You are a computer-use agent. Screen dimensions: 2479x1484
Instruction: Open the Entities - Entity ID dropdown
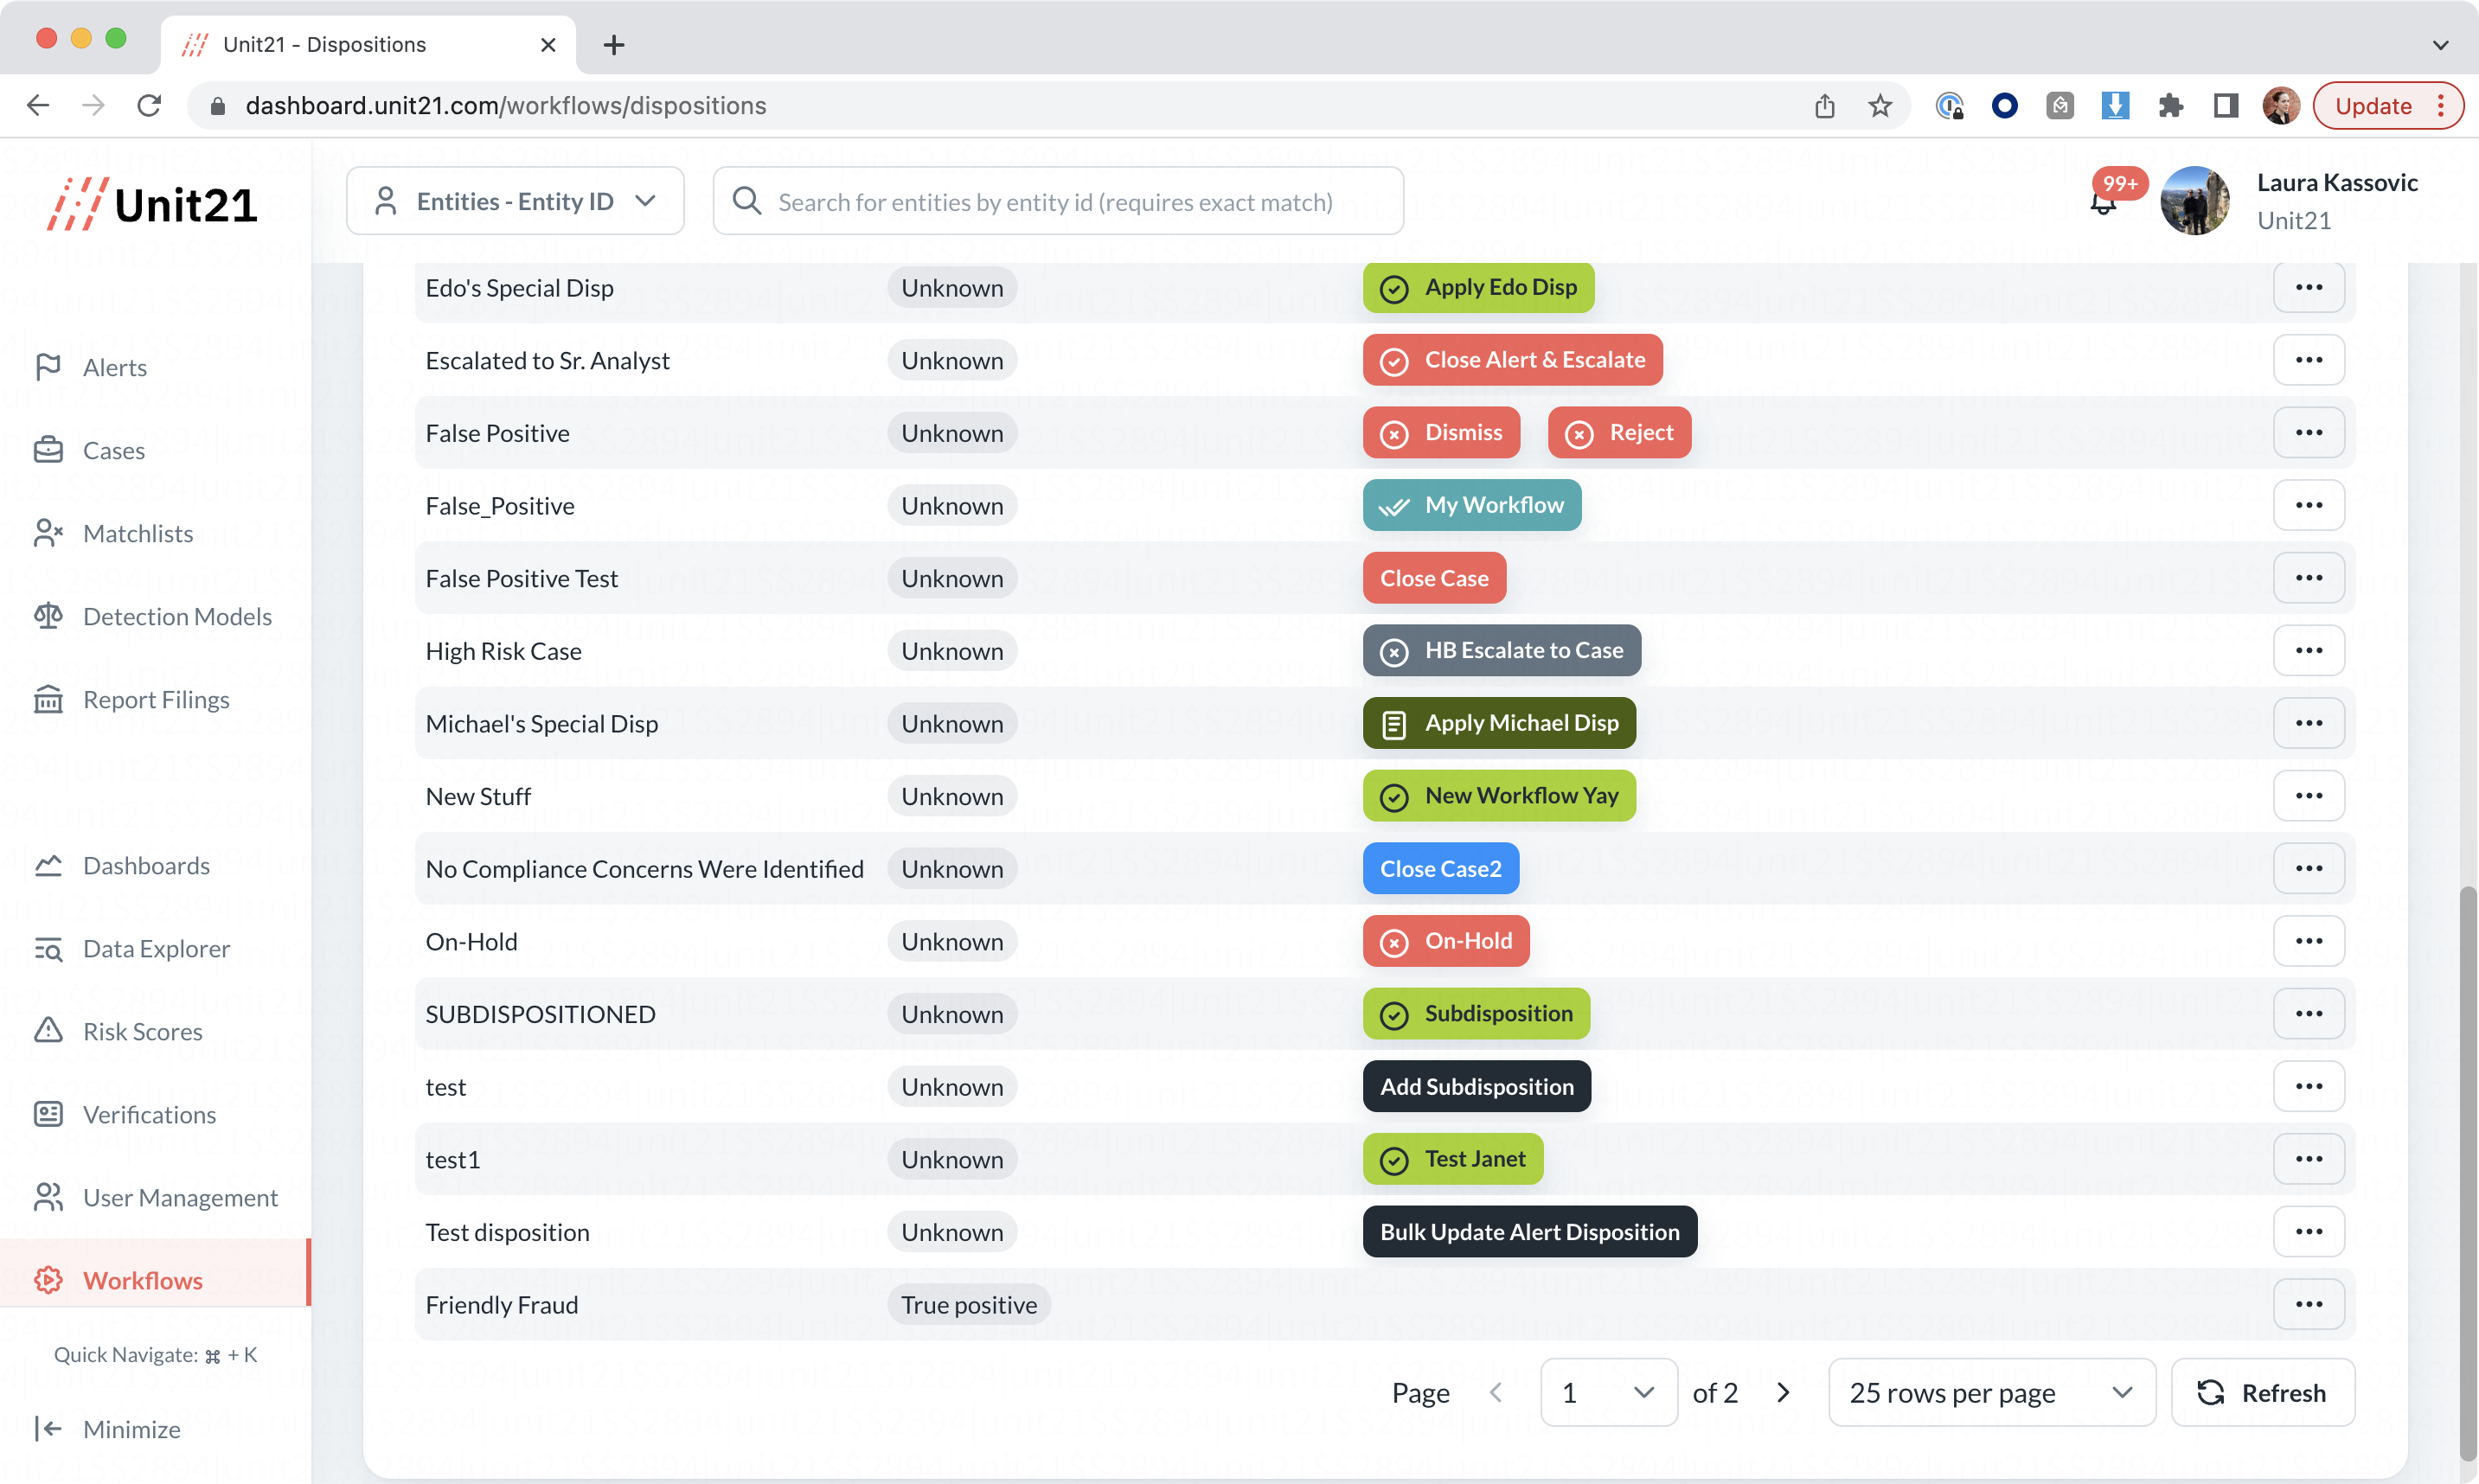[x=515, y=201]
